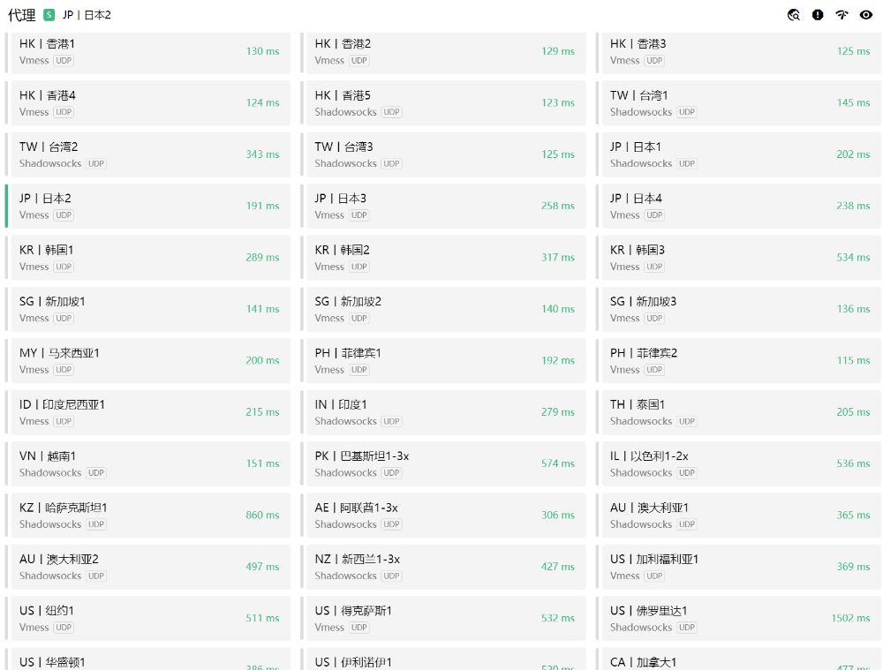Click UDP badge on AU | 澳大利亚1
883x670 pixels.
click(687, 524)
